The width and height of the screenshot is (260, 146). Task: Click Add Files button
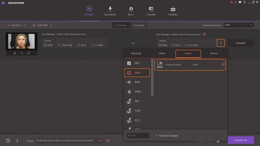pos(14,25)
